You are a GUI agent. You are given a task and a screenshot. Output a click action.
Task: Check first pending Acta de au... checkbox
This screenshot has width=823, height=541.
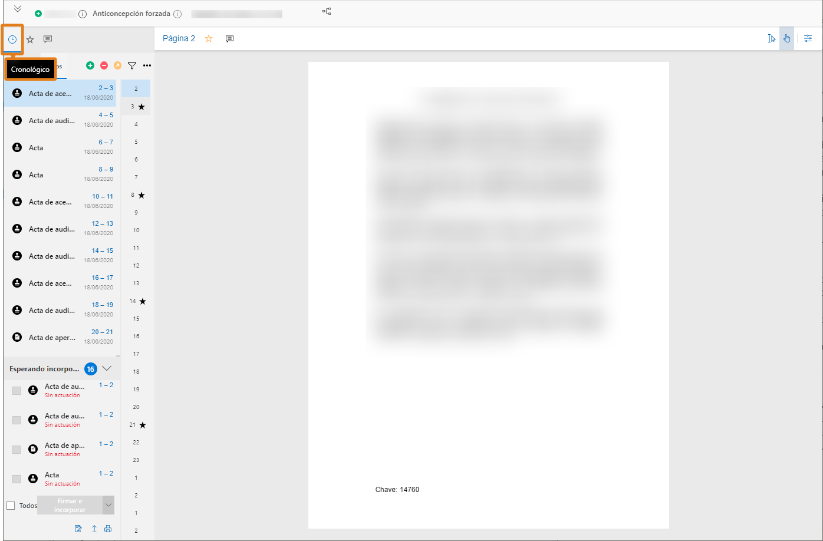tap(17, 391)
